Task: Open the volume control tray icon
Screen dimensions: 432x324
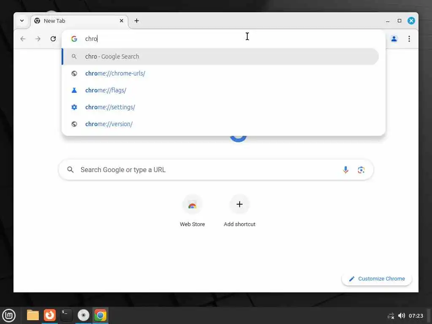Action: 402,316
